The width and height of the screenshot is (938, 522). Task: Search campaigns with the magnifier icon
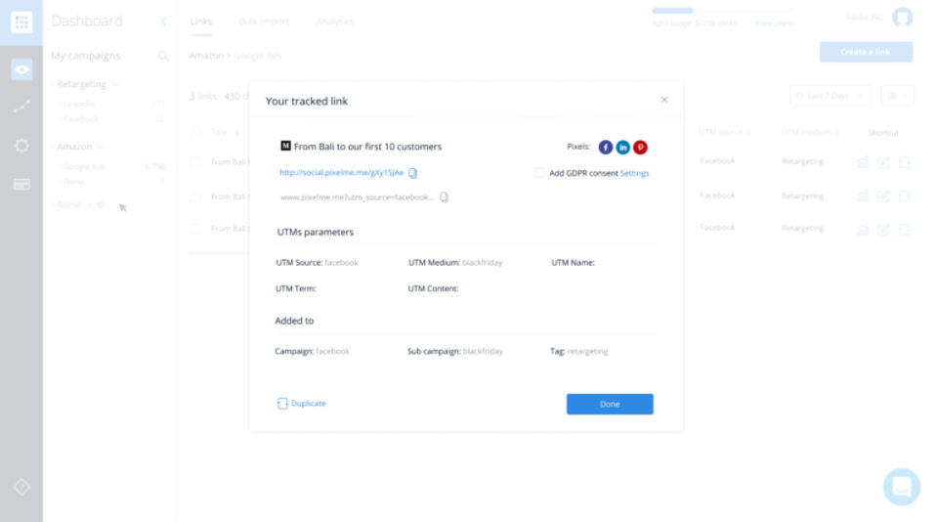click(163, 57)
